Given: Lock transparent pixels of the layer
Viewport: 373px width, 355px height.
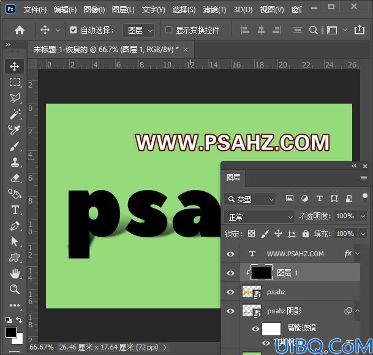Looking at the screenshot, I should [x=252, y=234].
